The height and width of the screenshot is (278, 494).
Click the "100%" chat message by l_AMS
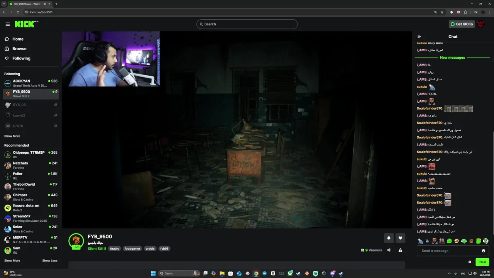[432, 94]
